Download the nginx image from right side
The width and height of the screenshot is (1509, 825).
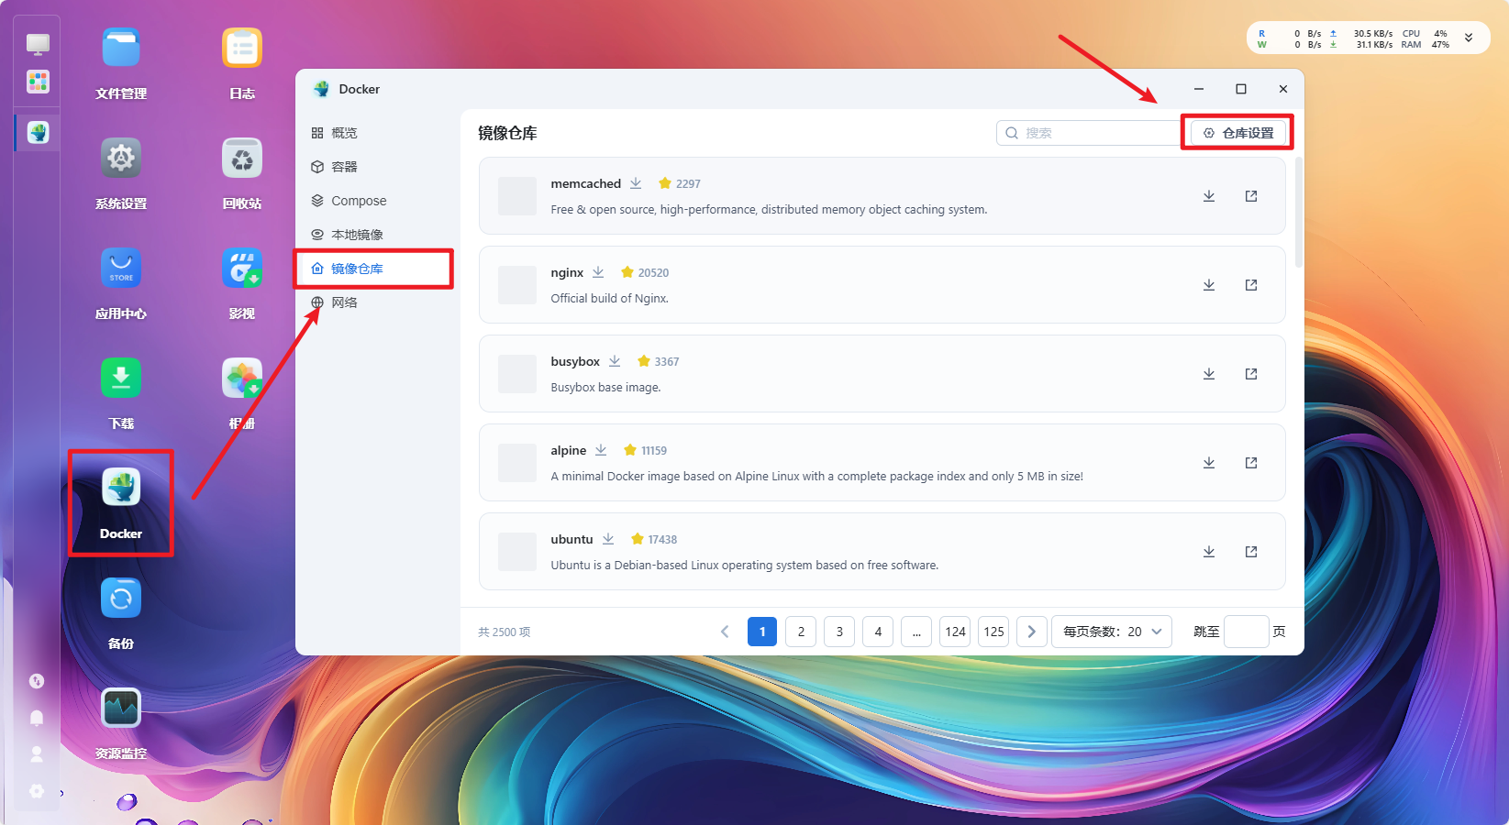pos(1209,285)
